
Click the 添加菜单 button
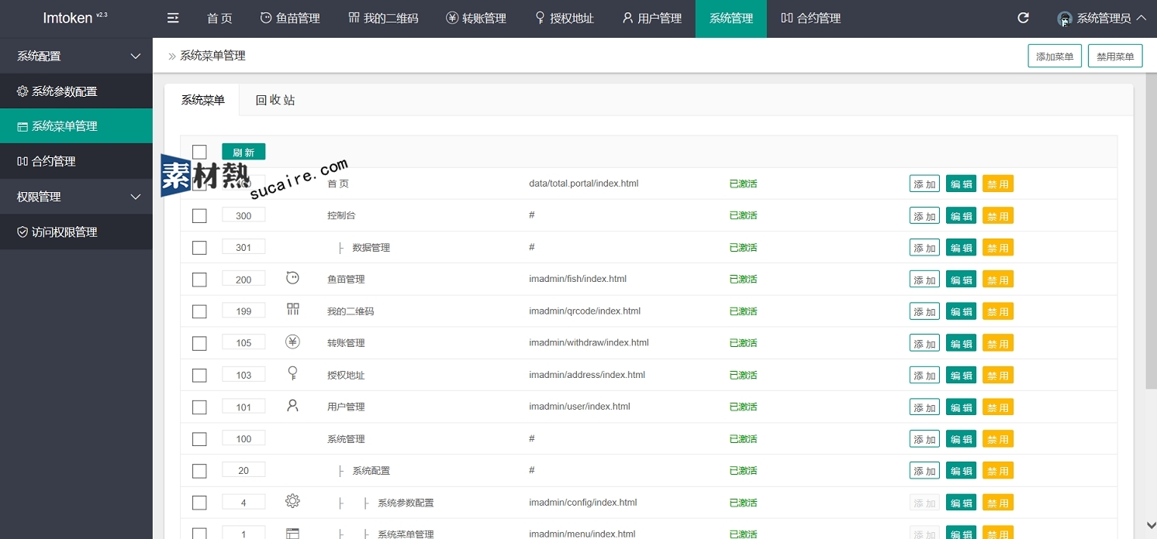click(1055, 57)
